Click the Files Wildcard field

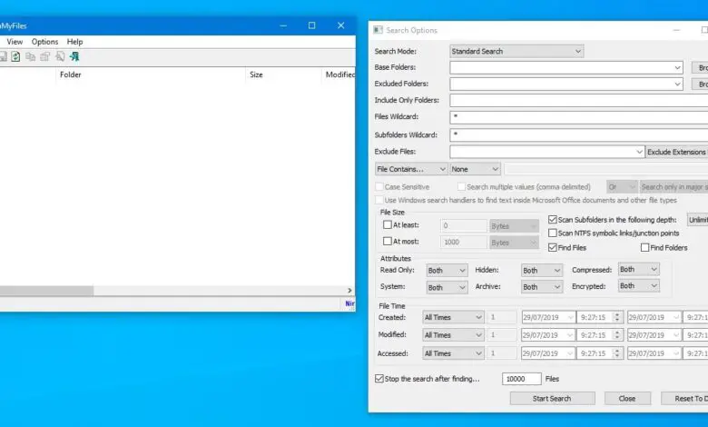coord(579,117)
